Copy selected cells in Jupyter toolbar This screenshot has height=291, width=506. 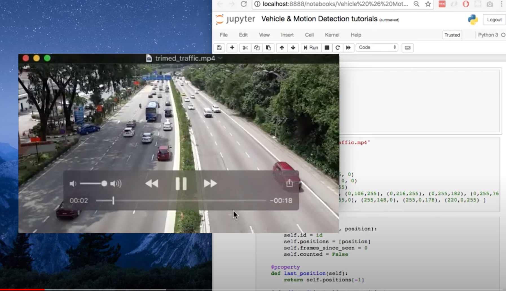257,48
